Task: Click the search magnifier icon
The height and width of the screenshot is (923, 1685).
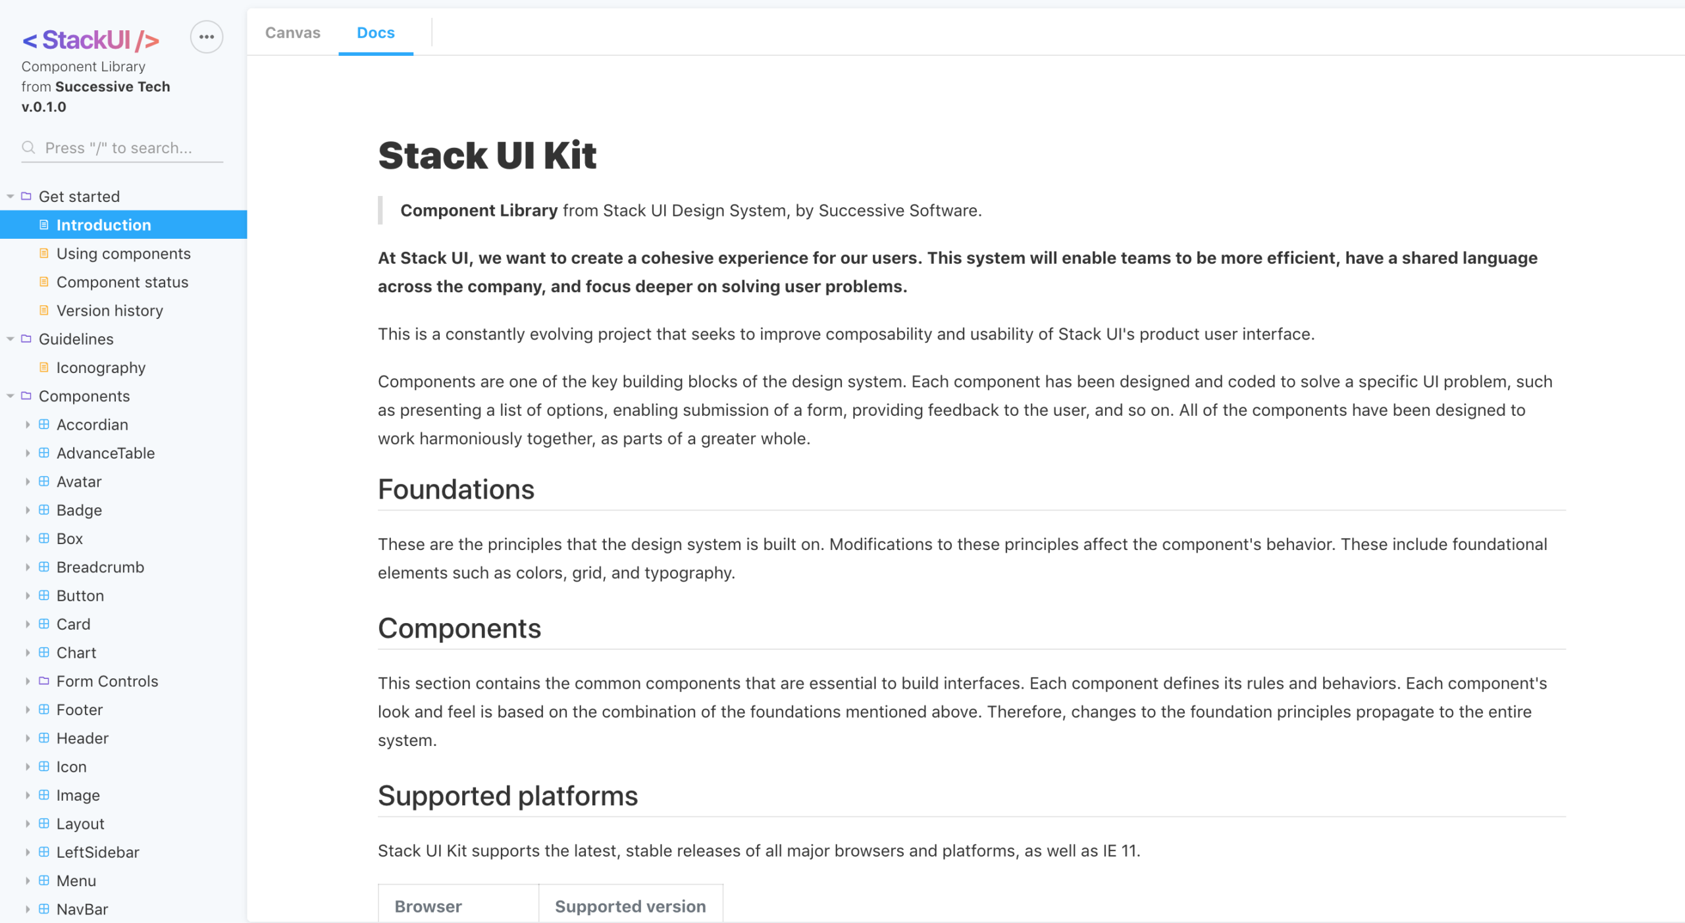Action: click(28, 148)
